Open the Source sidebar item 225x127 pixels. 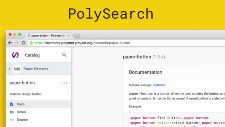[x=38, y=120]
